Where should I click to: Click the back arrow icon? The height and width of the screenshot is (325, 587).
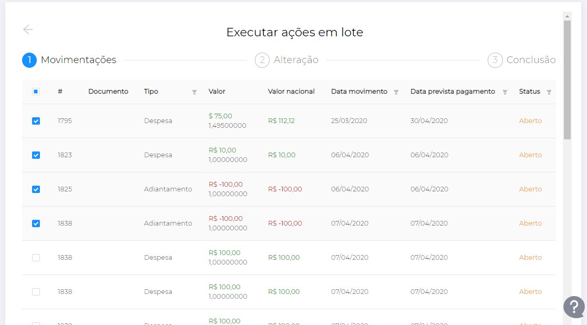point(28,29)
